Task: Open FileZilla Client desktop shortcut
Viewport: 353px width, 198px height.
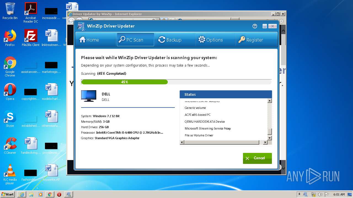Action: coord(31,38)
